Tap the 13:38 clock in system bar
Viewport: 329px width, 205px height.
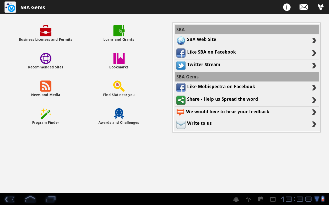pos(296,199)
